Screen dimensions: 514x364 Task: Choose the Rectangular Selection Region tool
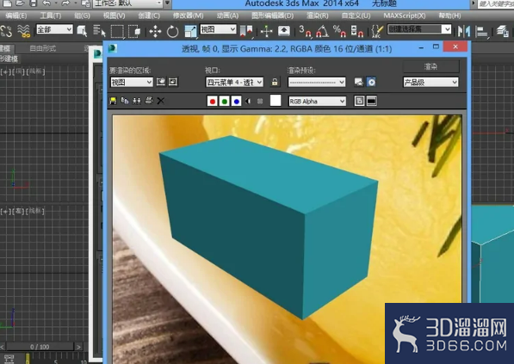click(117, 32)
